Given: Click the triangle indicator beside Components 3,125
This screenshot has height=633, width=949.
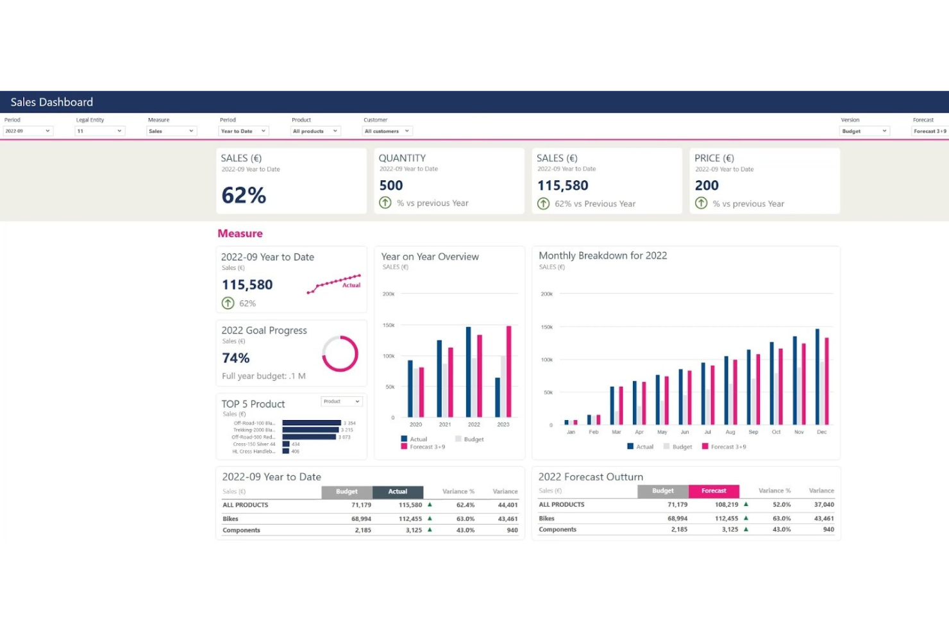Looking at the screenshot, I should (x=428, y=530).
